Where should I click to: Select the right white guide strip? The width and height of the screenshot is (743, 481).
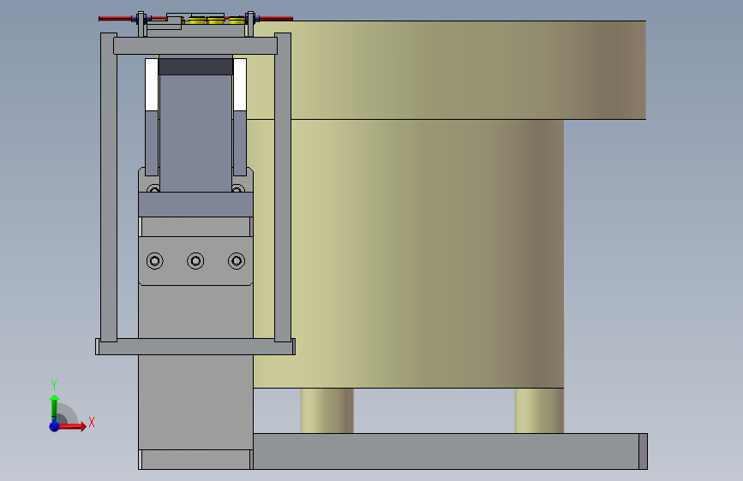(240, 85)
